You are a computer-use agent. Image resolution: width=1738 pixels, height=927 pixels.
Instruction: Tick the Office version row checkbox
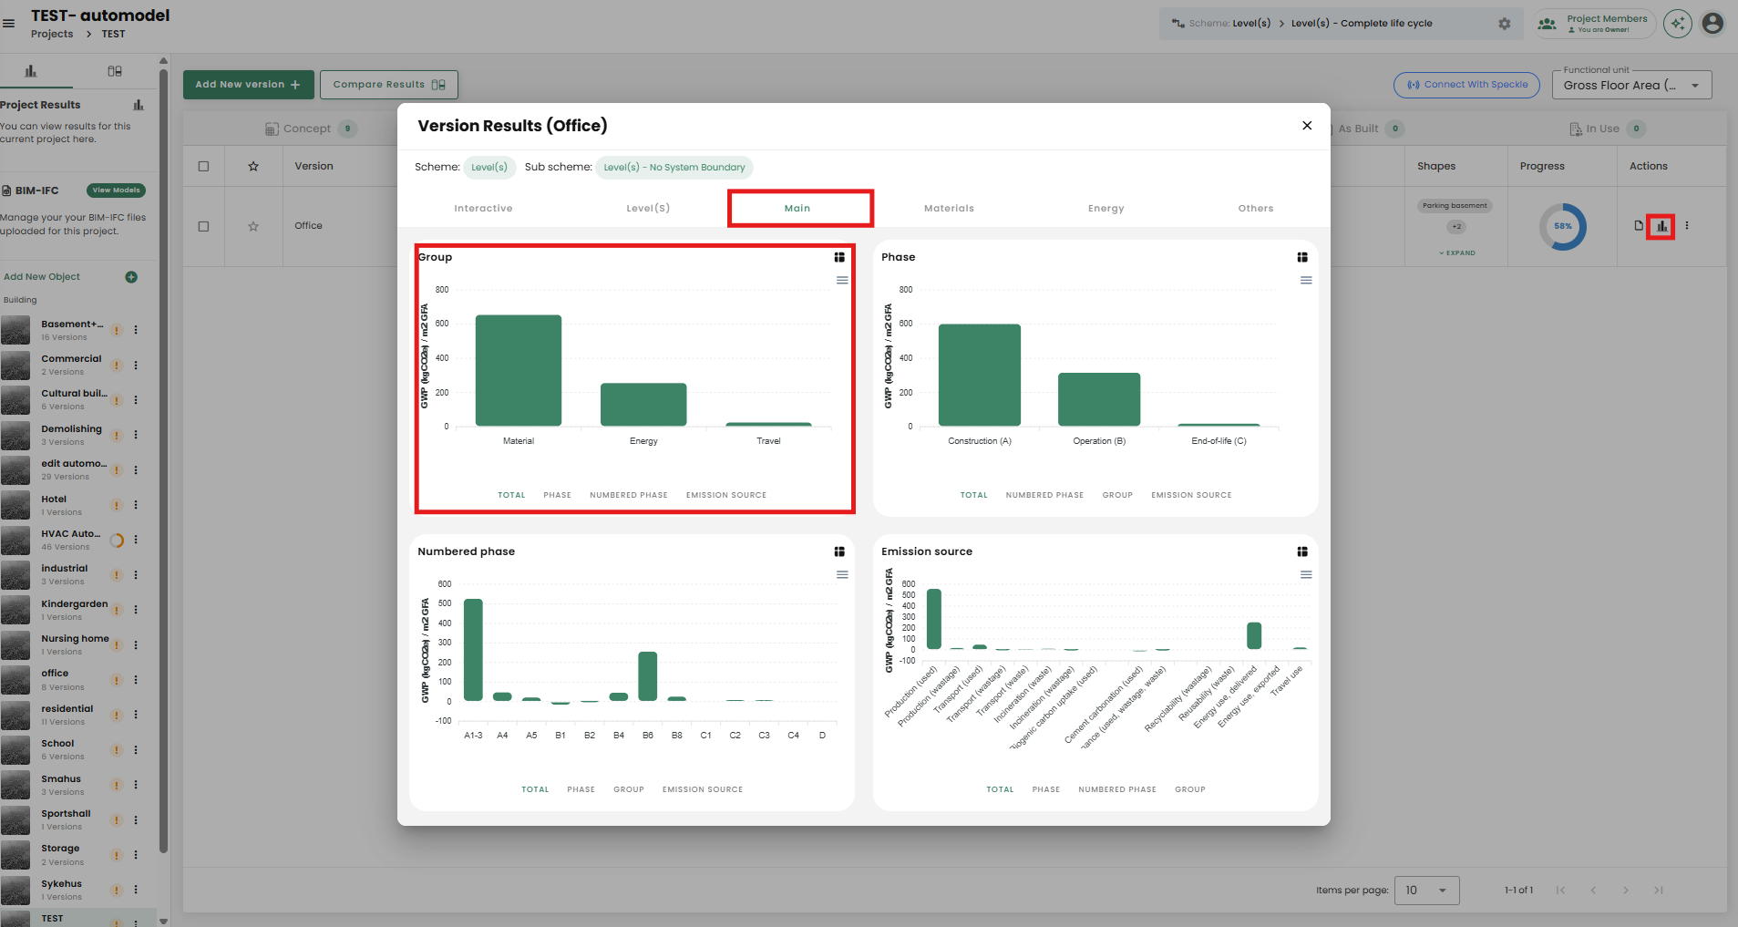point(203,226)
